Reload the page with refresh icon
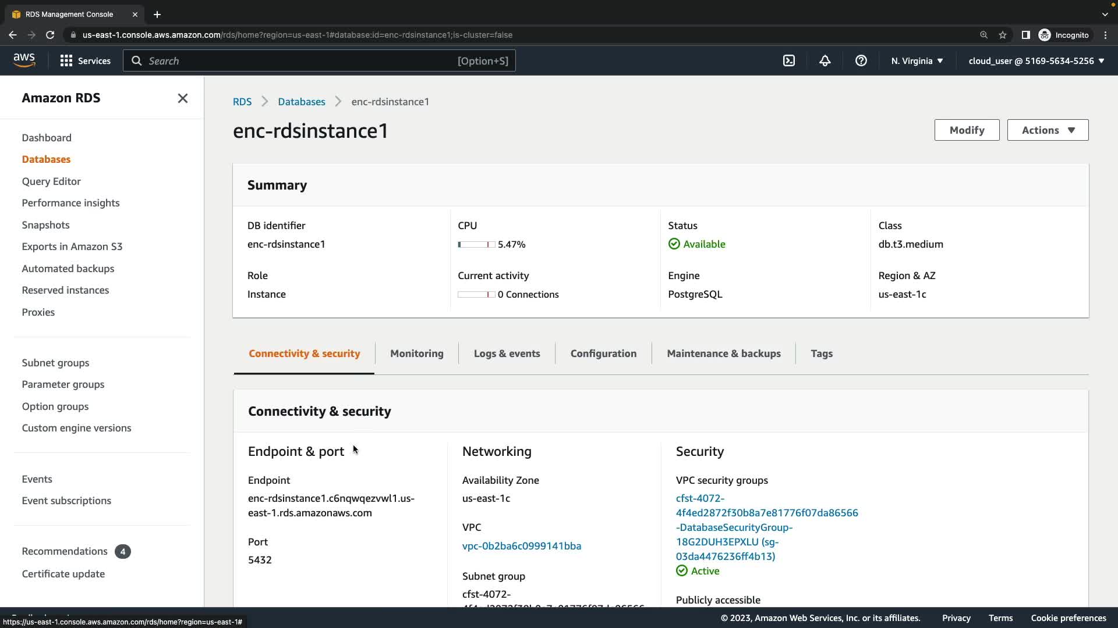The width and height of the screenshot is (1118, 628). 50,35
